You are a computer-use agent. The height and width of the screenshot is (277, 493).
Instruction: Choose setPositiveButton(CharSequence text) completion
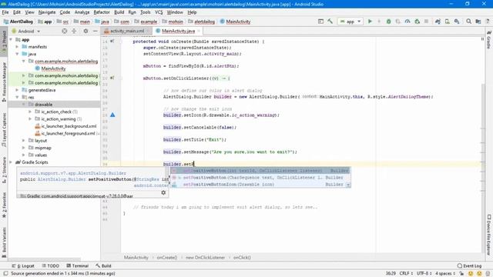(260, 178)
